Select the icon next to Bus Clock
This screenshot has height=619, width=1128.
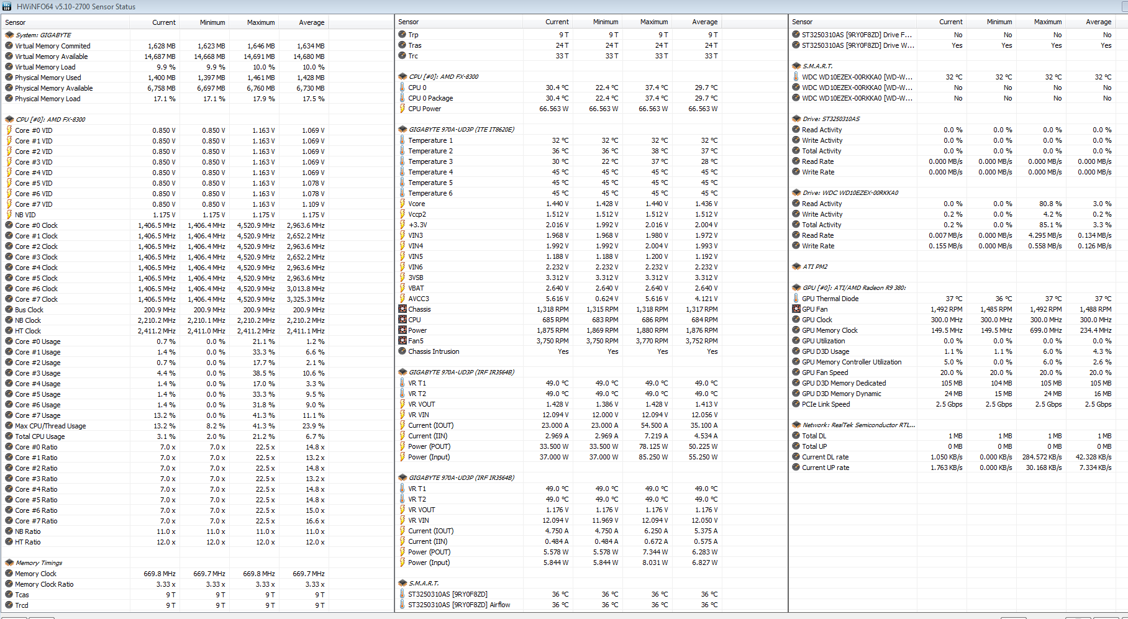(9, 310)
